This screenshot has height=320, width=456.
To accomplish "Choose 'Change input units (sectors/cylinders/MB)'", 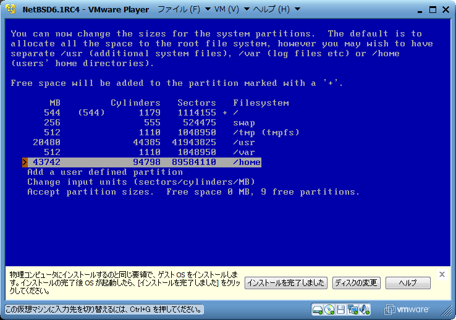I will click(x=141, y=182).
